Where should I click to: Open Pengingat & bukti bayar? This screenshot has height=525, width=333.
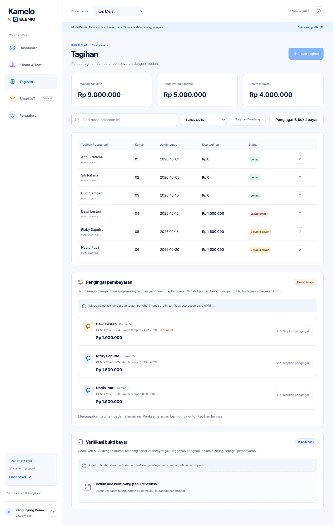click(296, 120)
